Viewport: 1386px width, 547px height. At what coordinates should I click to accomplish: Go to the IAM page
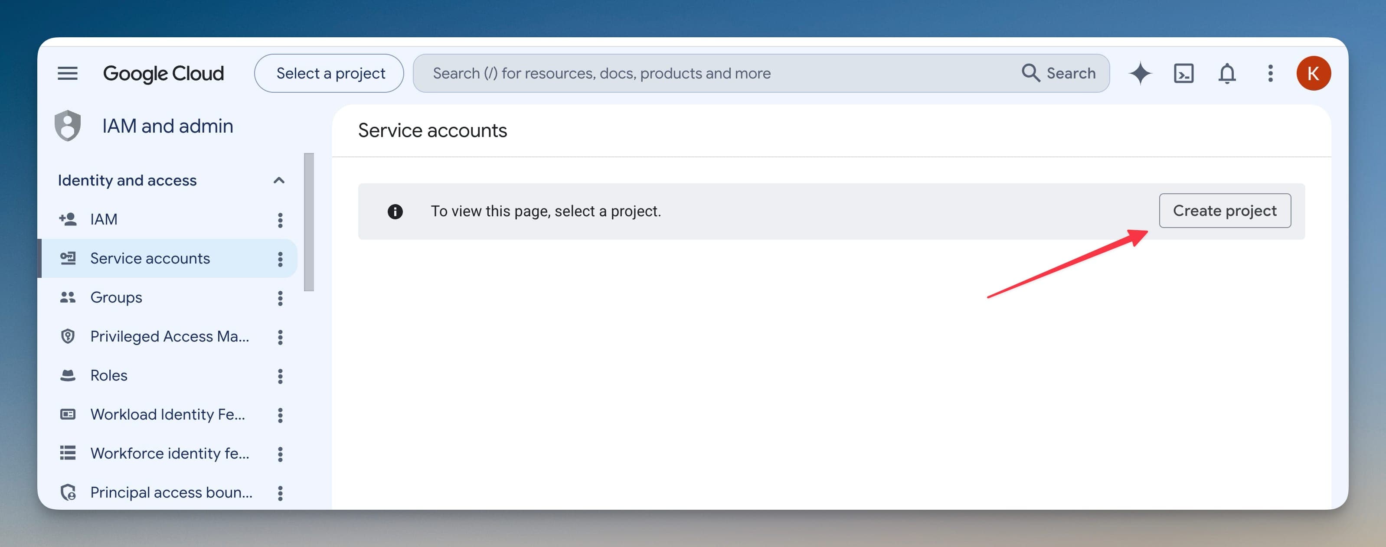pos(104,219)
